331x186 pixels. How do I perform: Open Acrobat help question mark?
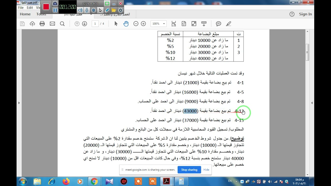click(292, 14)
